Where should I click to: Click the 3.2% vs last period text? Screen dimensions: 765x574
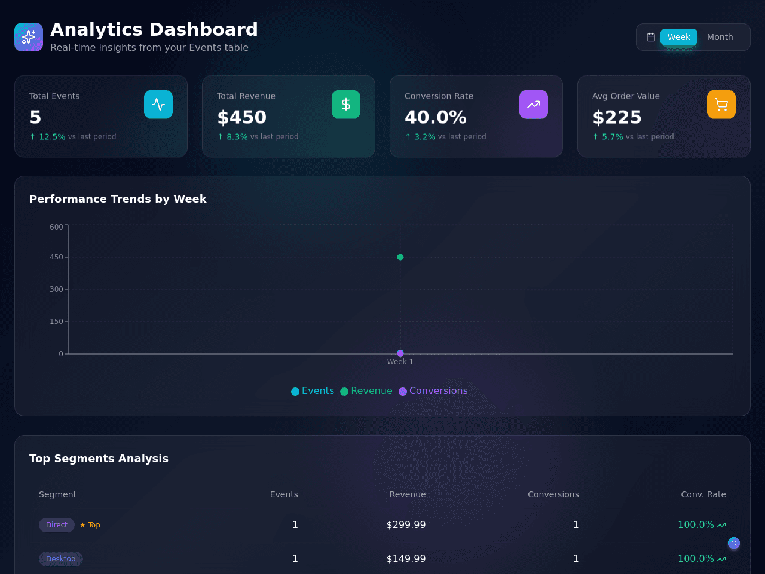coord(445,137)
